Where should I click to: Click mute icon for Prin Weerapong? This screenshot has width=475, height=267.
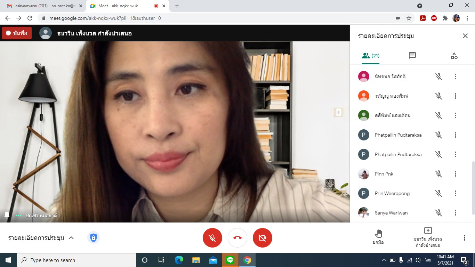click(x=438, y=193)
